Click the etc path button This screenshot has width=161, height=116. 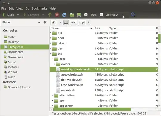pos(73,22)
